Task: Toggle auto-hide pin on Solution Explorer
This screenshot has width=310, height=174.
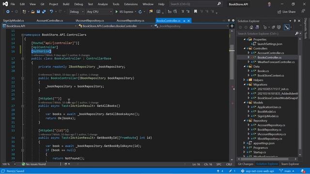Action: pos(295,21)
